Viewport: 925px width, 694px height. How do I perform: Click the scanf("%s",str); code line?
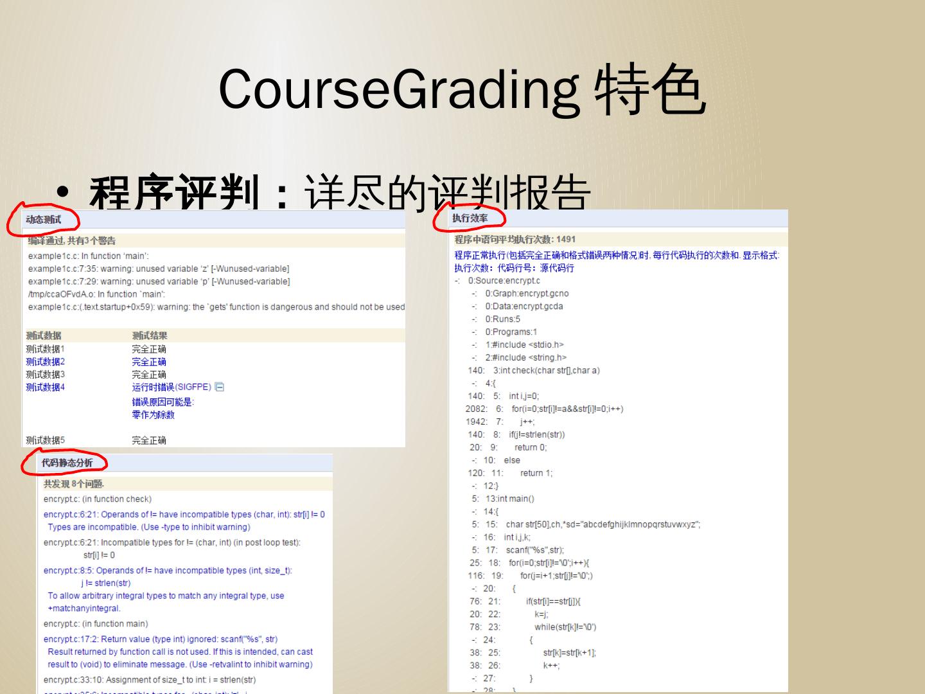518,550
